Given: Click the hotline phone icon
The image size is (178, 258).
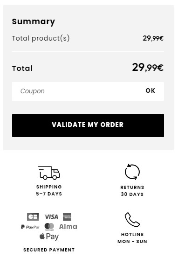Looking at the screenshot, I should (132, 220).
